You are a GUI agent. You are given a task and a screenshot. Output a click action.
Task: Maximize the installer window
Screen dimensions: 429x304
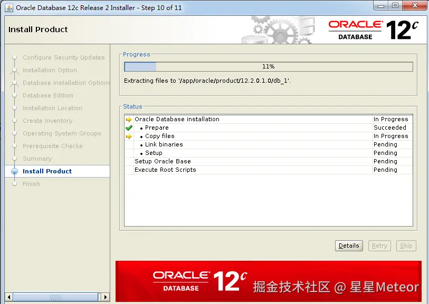point(395,6)
